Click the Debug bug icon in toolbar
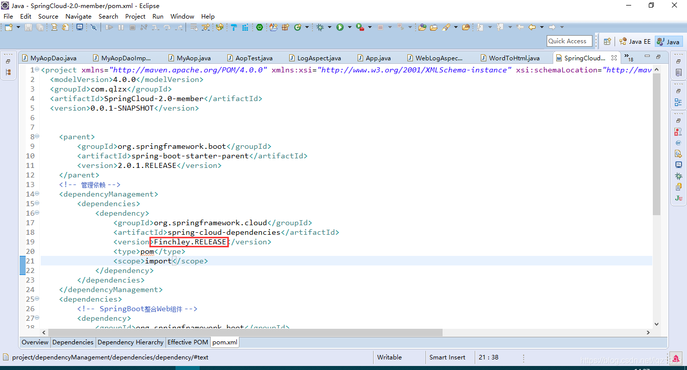This screenshot has height=370, width=687. tap(320, 27)
